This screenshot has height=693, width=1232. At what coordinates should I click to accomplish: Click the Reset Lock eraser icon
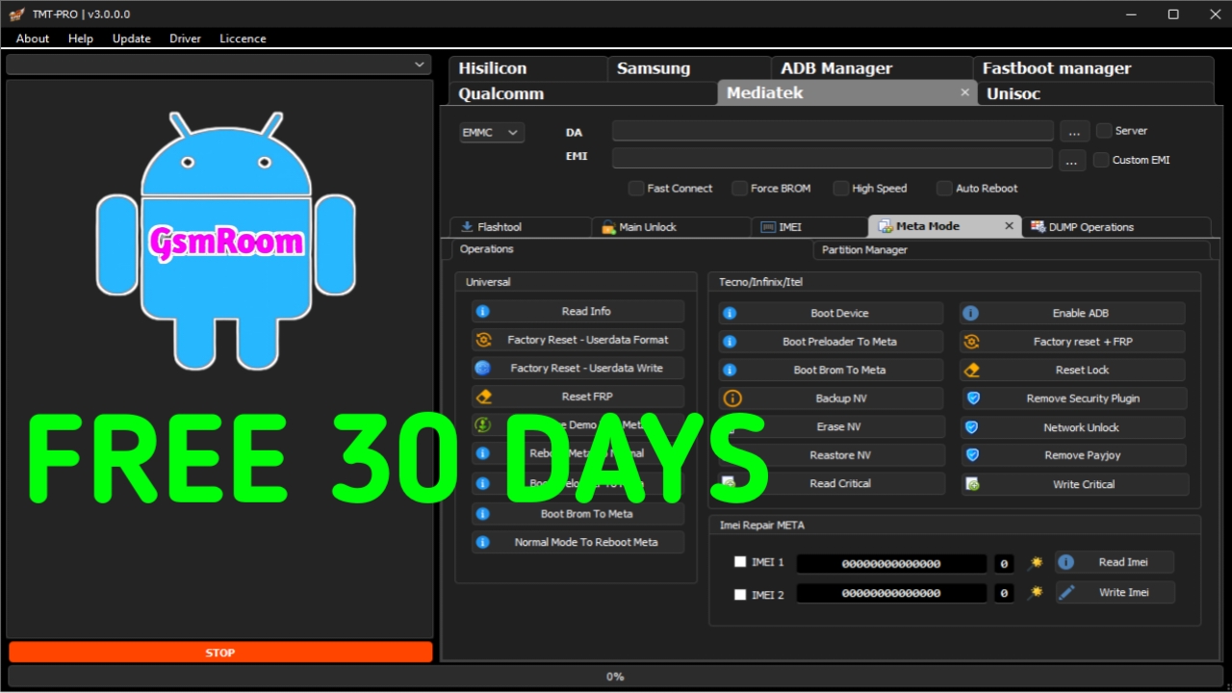click(971, 371)
